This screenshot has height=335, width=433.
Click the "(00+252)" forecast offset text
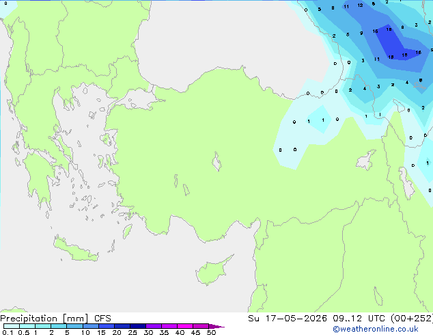click(412, 319)
